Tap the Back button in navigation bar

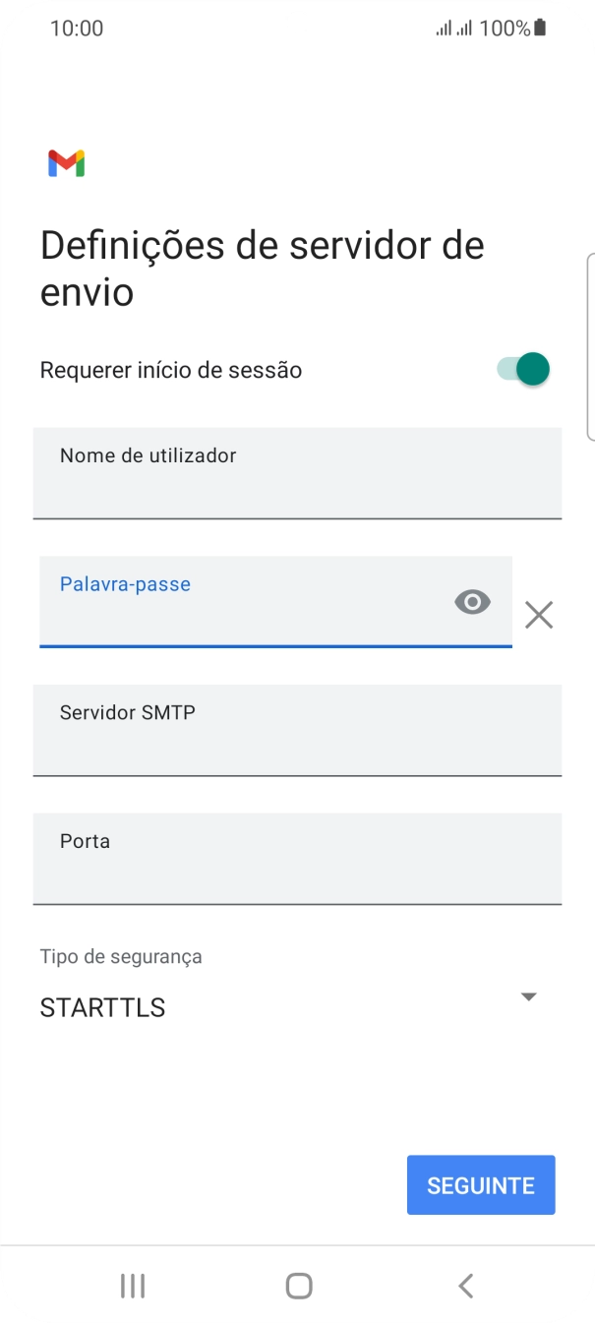click(x=464, y=1285)
